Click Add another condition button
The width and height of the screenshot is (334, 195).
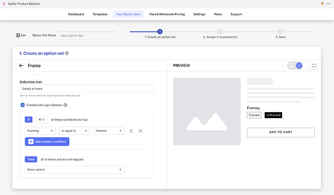click(x=47, y=142)
